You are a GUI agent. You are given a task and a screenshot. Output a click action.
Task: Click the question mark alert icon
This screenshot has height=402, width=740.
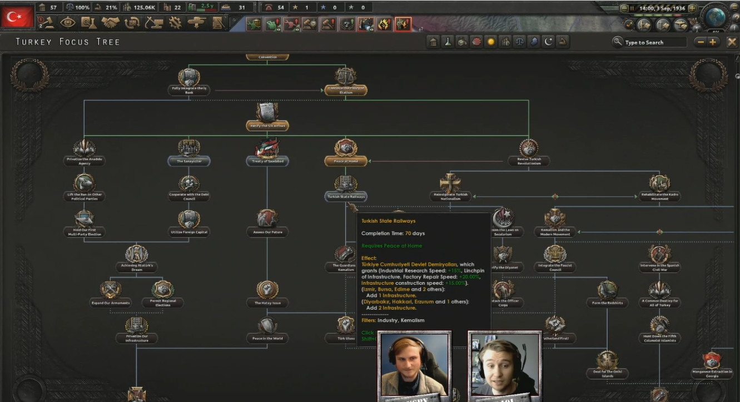[347, 24]
